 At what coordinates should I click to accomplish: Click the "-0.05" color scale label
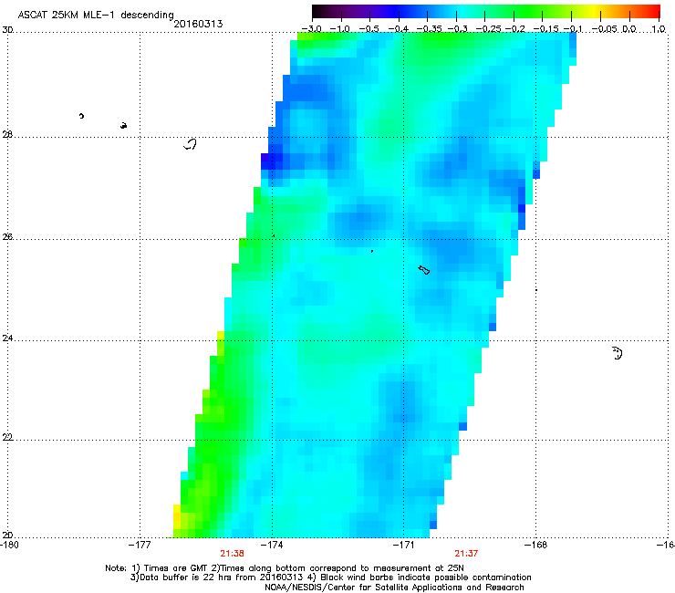(605, 29)
